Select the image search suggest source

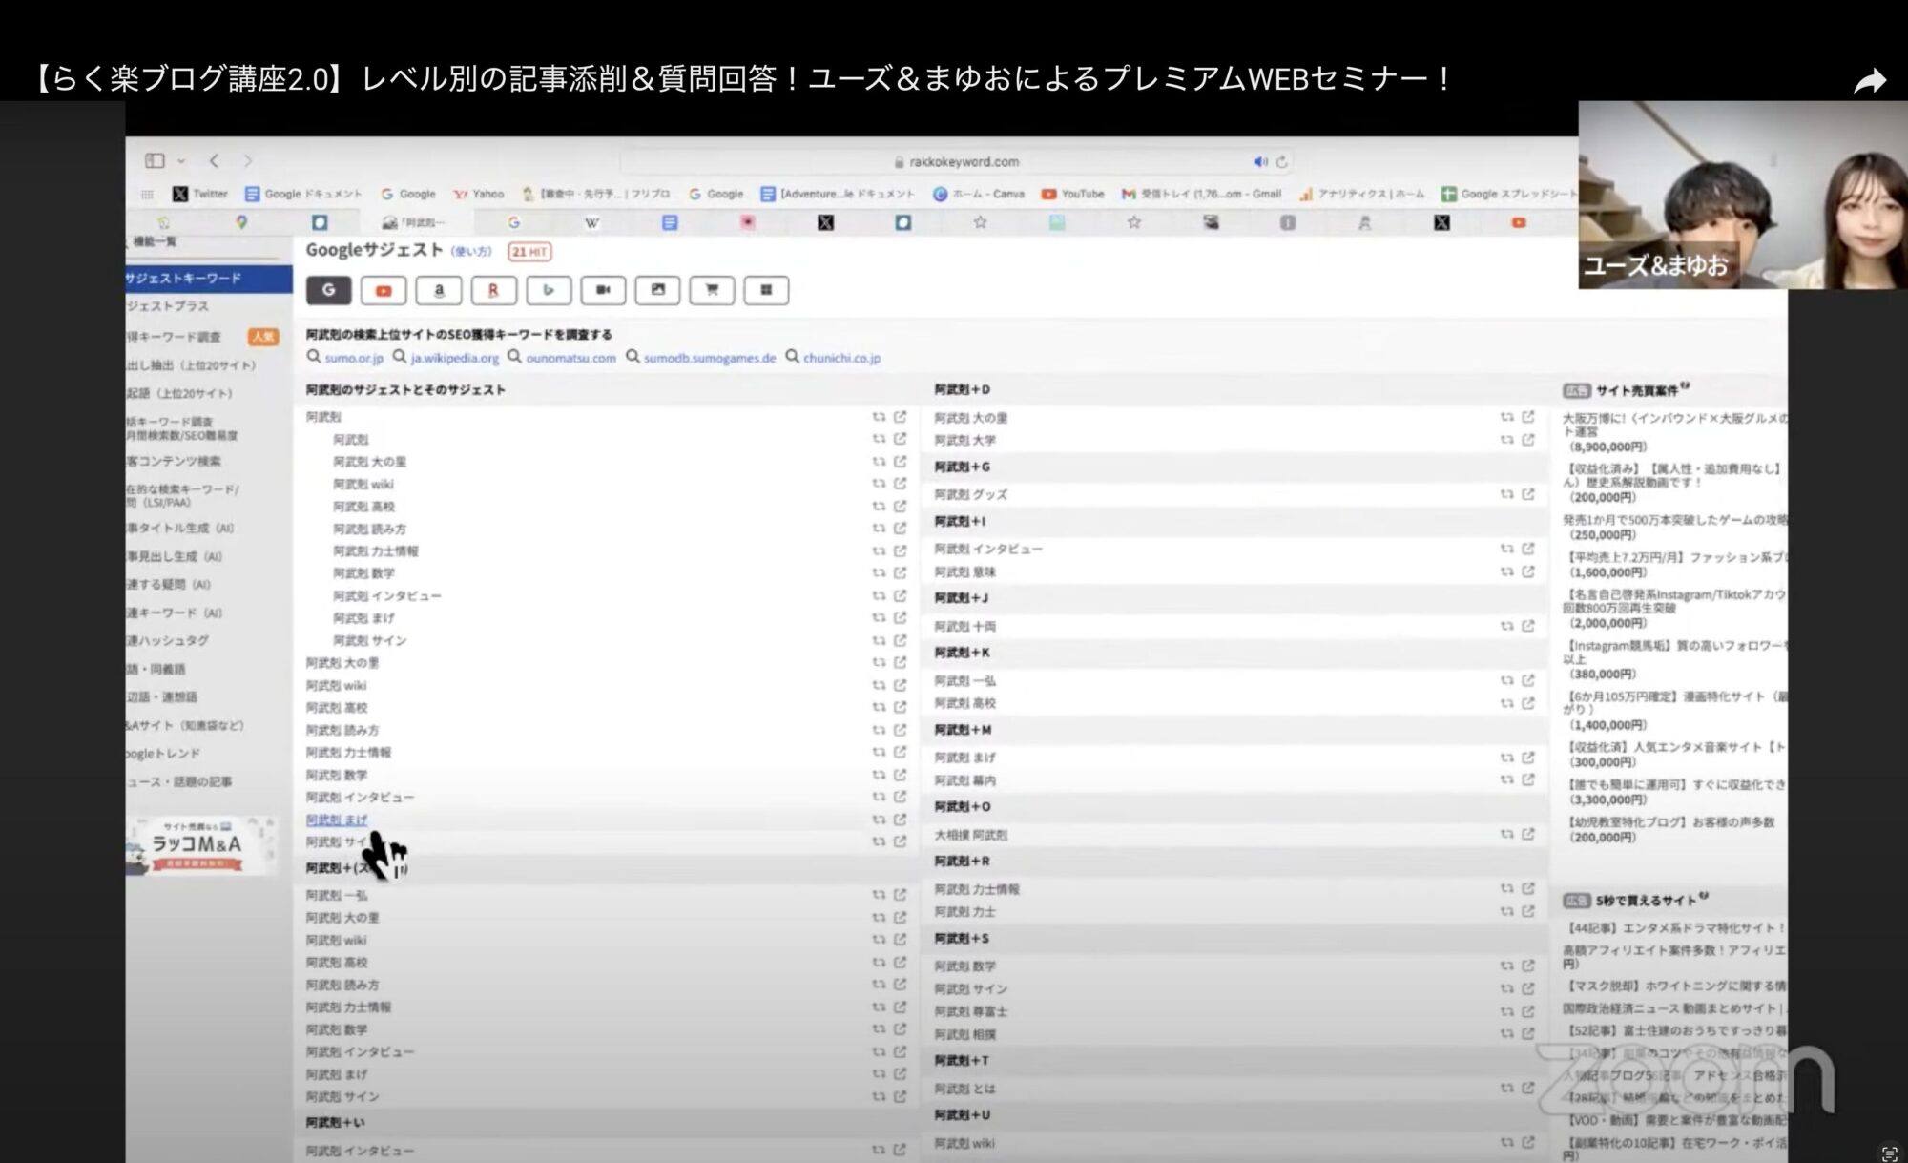[x=657, y=291]
